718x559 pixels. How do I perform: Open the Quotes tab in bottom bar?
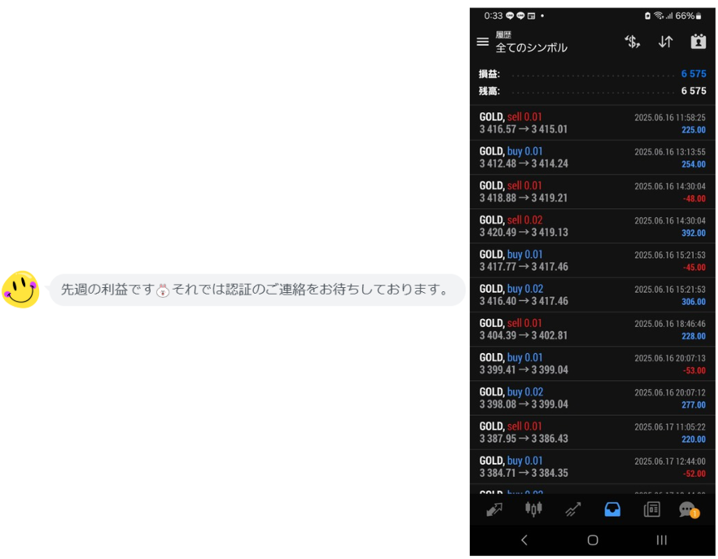[494, 509]
